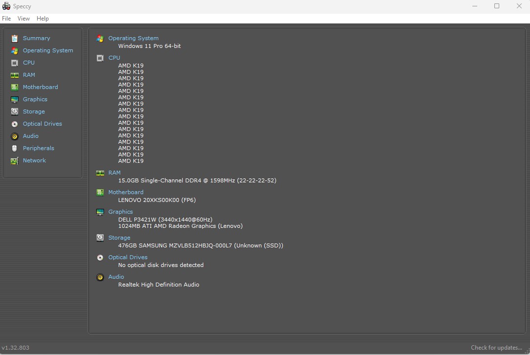This screenshot has width=530, height=355.
Task: Click the Operating System flag icon in sidebar
Action: coord(15,51)
